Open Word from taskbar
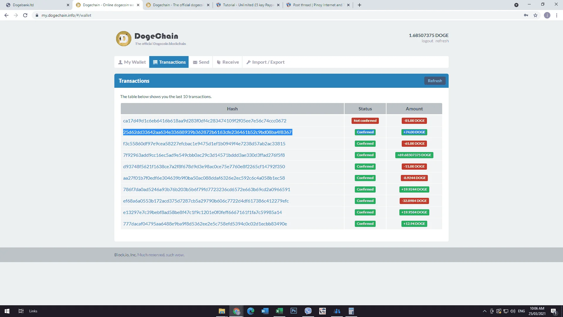The height and width of the screenshot is (317, 563). [x=265, y=311]
